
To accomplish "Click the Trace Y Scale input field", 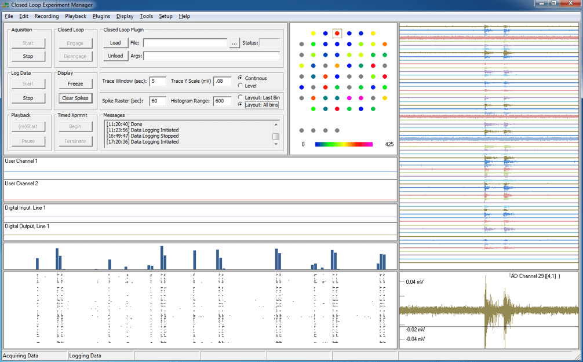I will point(223,81).
